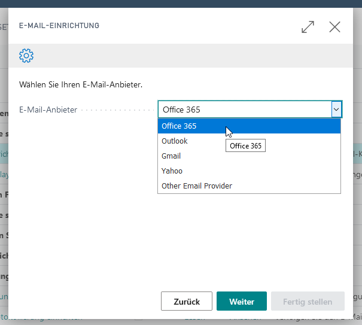Select Office 365 from the dropdown list
The width and height of the screenshot is (362, 325).
point(249,126)
